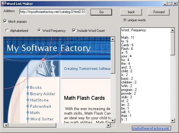
Task: Click the Go button
Action: 101,12
